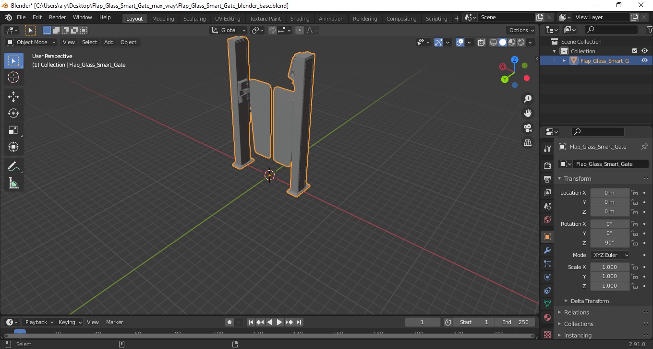Viewport: 653px width, 349px height.
Task: Click the current frame number field
Action: pyautogui.click(x=423, y=322)
